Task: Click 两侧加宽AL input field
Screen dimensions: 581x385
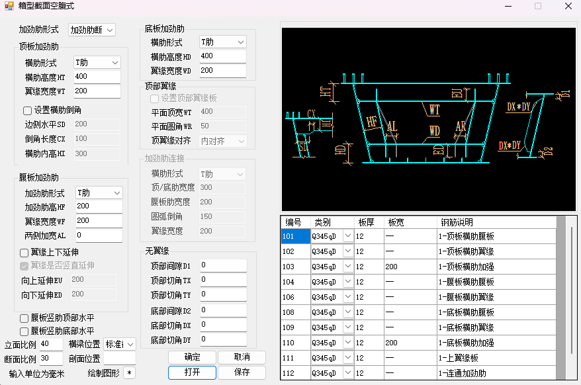Action: pyautogui.click(x=99, y=235)
